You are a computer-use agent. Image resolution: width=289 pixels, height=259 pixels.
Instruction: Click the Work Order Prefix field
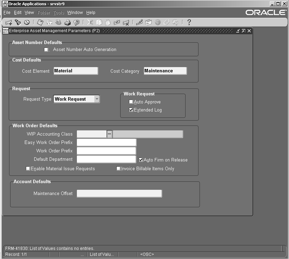[x=107, y=151]
